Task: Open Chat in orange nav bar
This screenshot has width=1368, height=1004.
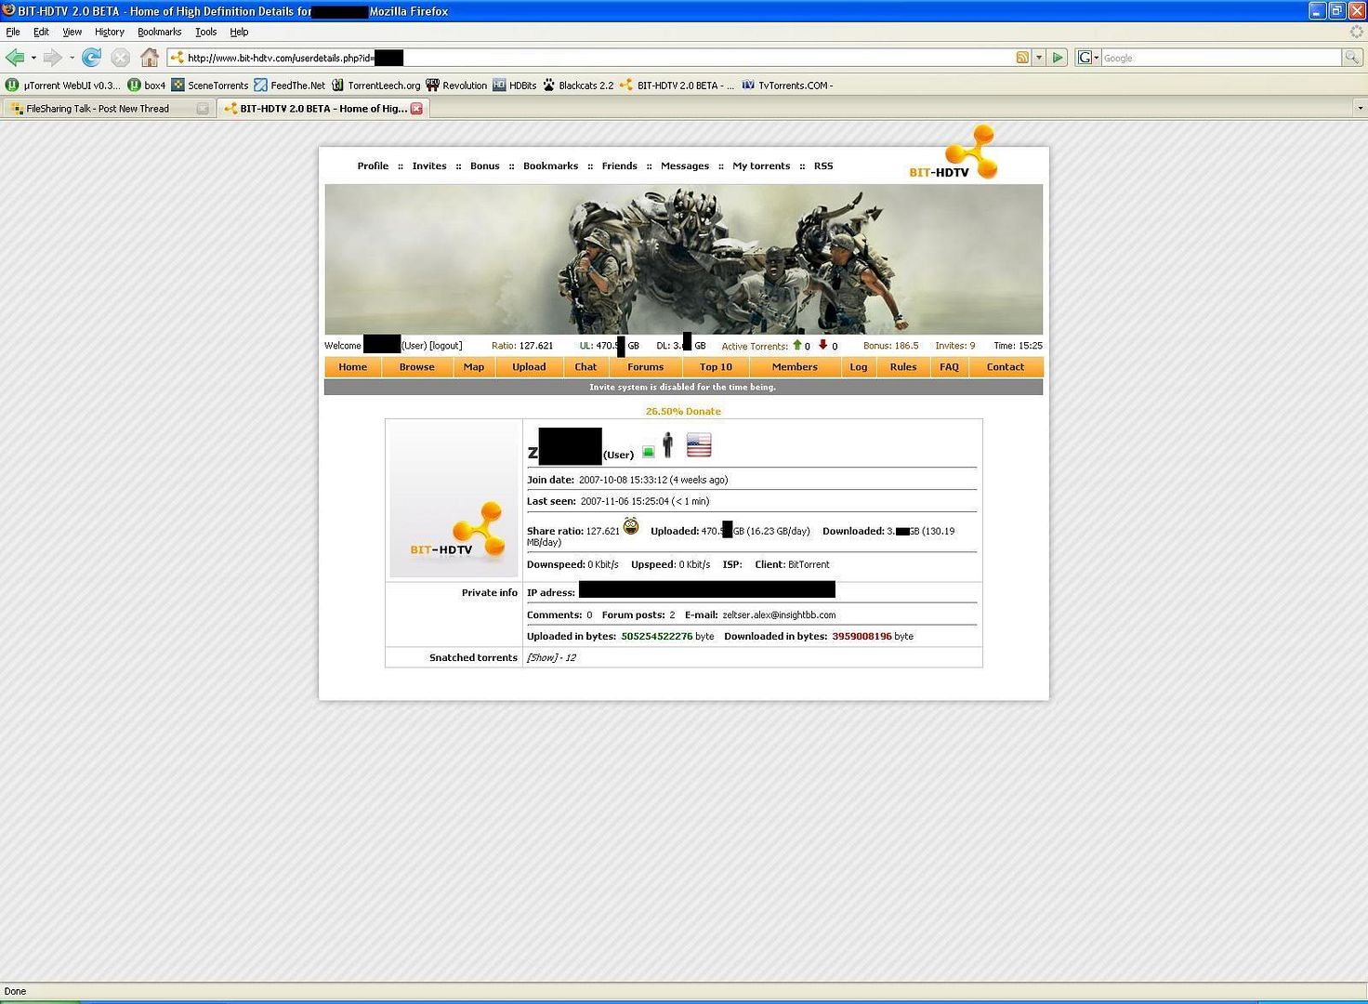Action: (585, 367)
